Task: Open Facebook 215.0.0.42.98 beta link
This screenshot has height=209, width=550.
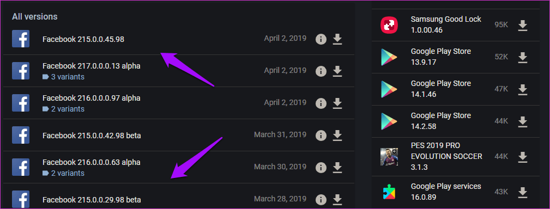Action: 92,136
